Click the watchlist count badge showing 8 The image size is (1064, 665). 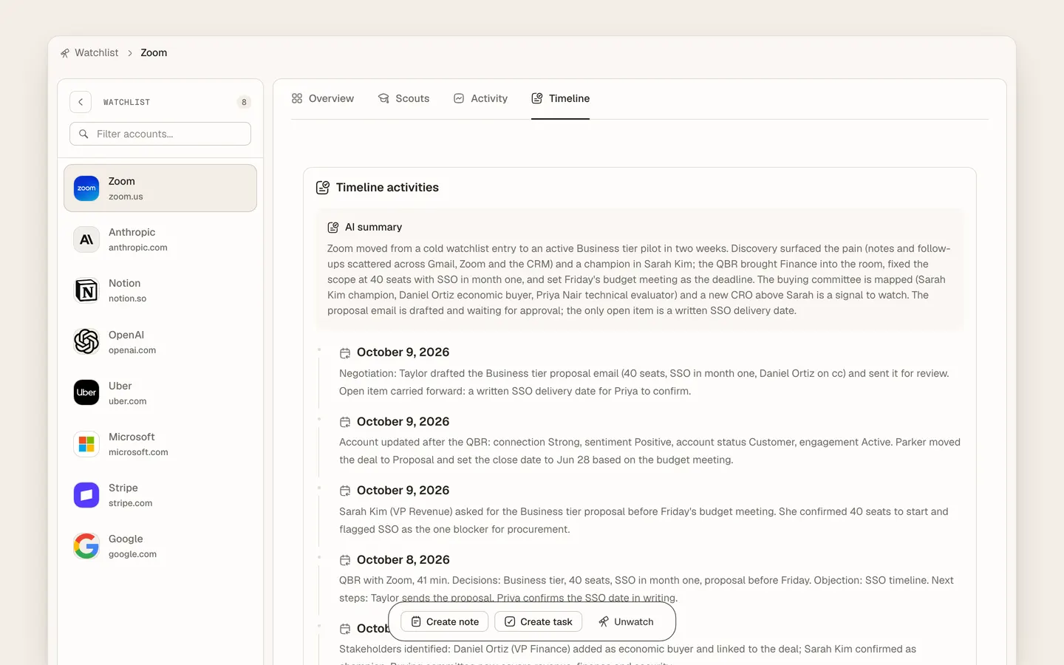click(244, 102)
